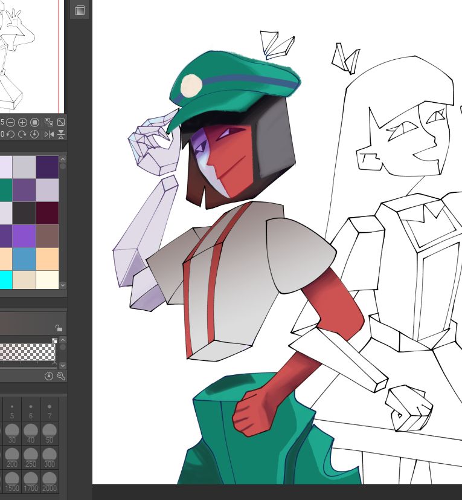Image resolution: width=462 pixels, height=500 pixels.
Task: Select brush size 2000 preset
Action: pos(50,482)
